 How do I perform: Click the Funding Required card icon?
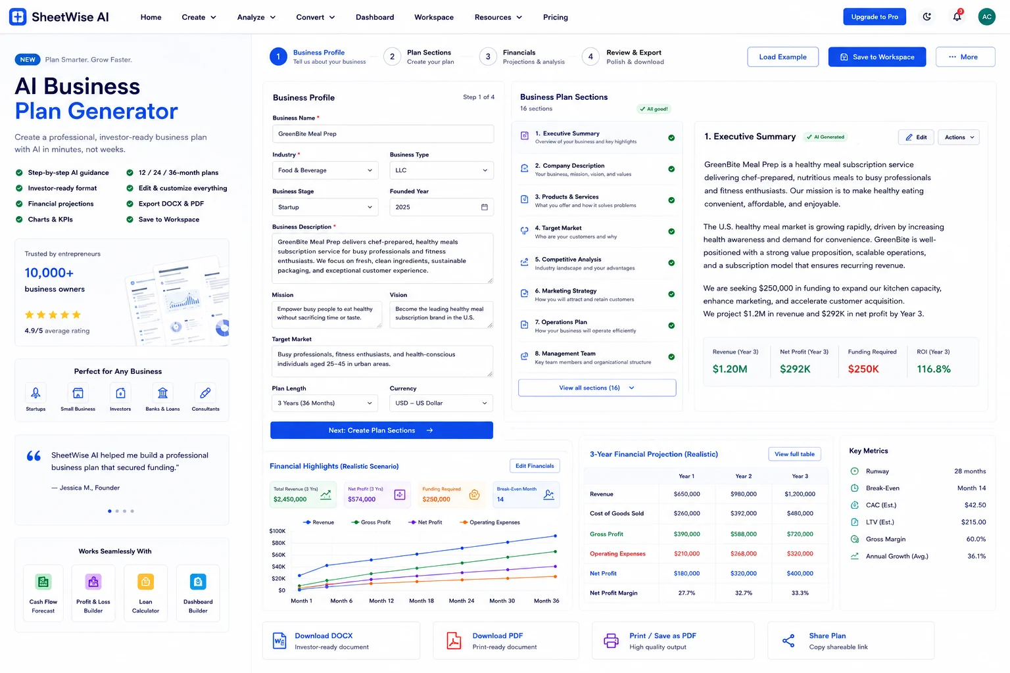[474, 495]
